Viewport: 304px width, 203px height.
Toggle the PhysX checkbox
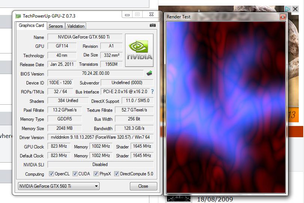[96, 173]
